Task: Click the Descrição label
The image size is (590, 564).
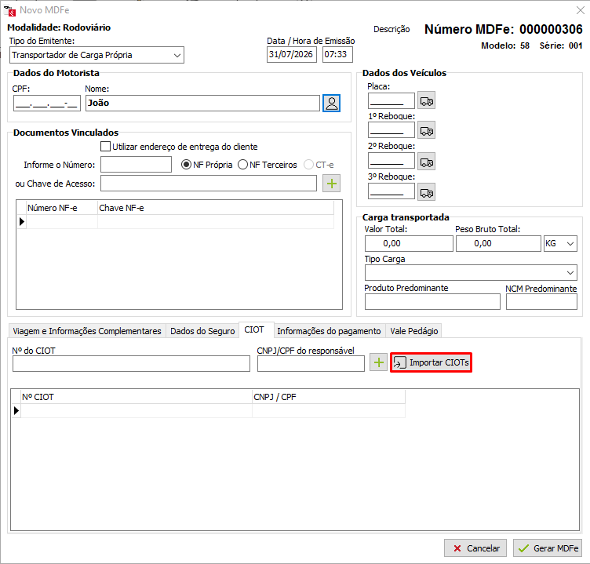Action: coord(392,29)
